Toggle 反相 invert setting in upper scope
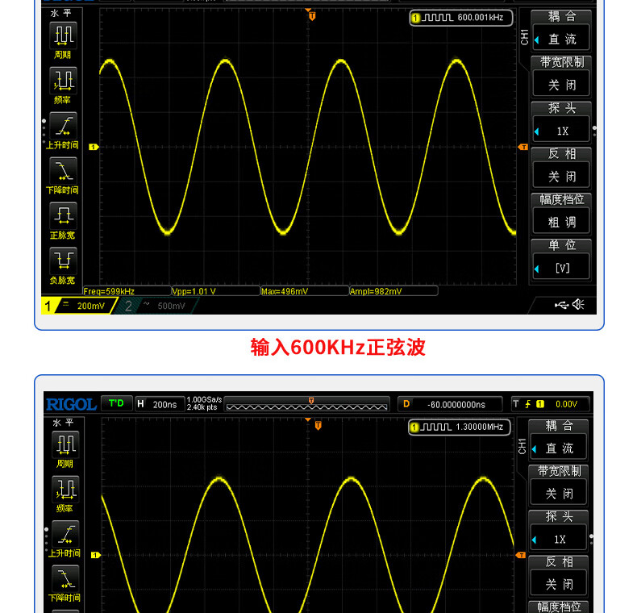Screen dimensions: 637x613 [561, 175]
